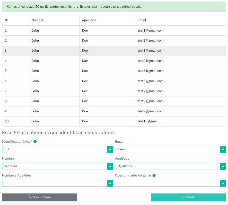Click the Doe cell in row 5

[x=85, y=71]
